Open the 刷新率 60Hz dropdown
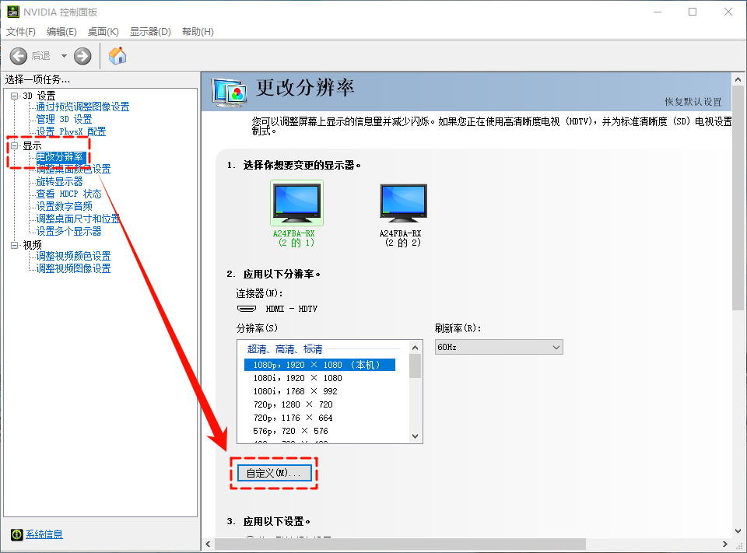747x553 pixels. (557, 346)
